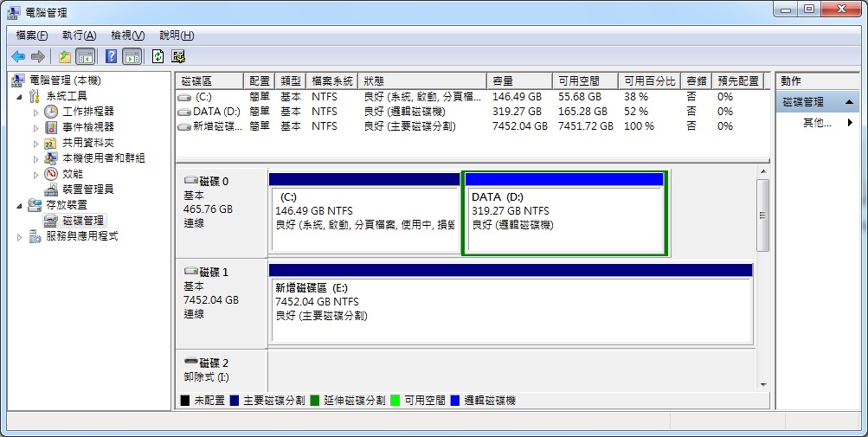Click the light green 可用空間 legend swatch
Screen dimensions: 868x437
[395, 401]
